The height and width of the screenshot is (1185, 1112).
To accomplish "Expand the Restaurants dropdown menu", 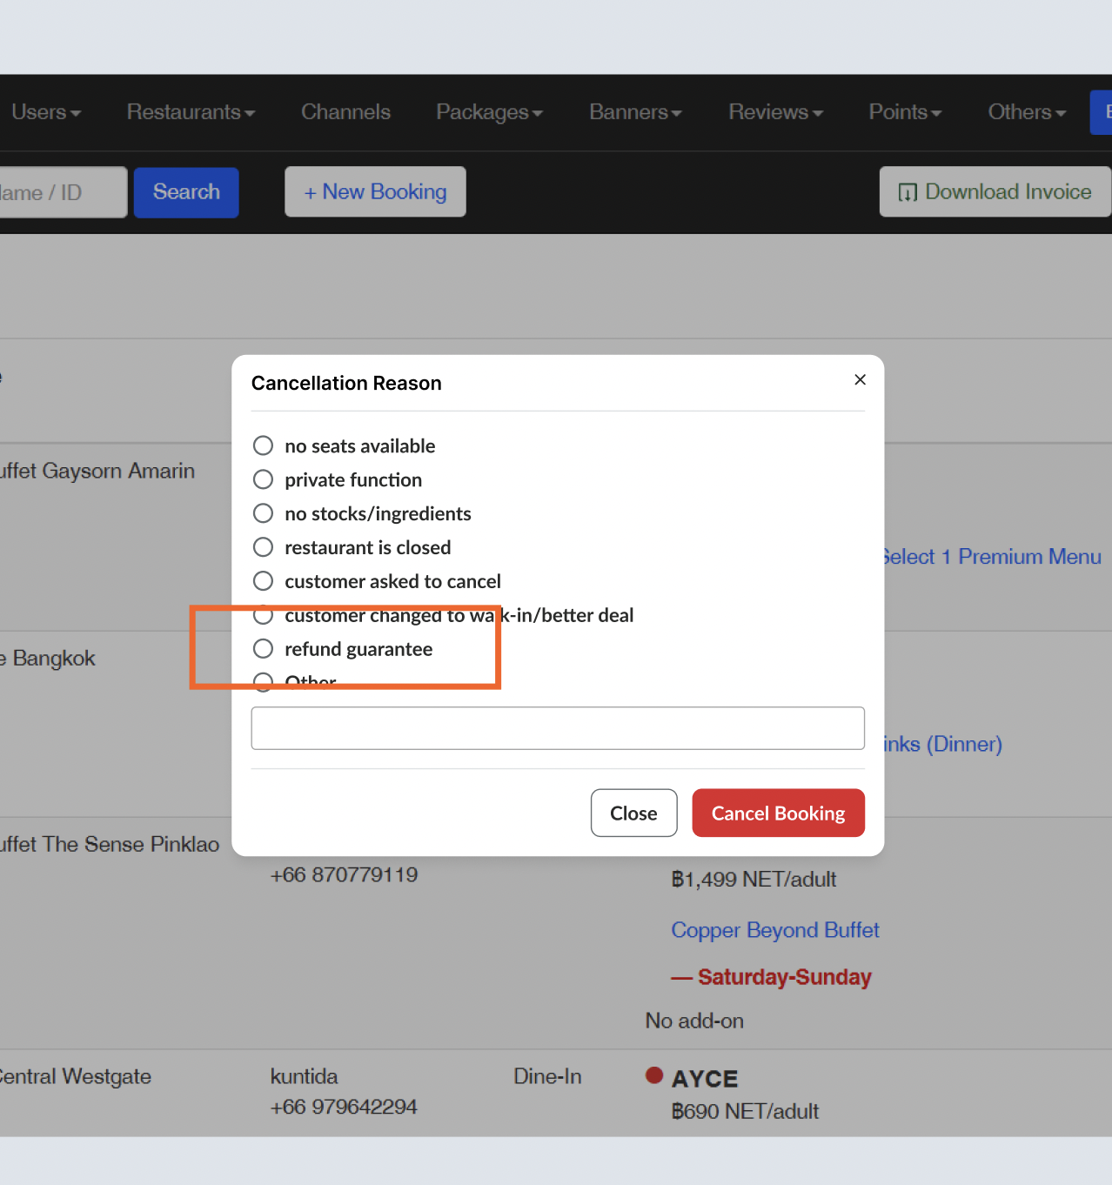I will (x=191, y=112).
